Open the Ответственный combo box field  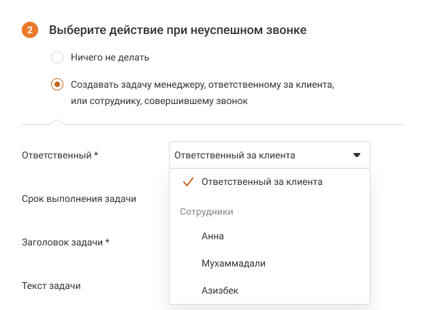pos(269,155)
